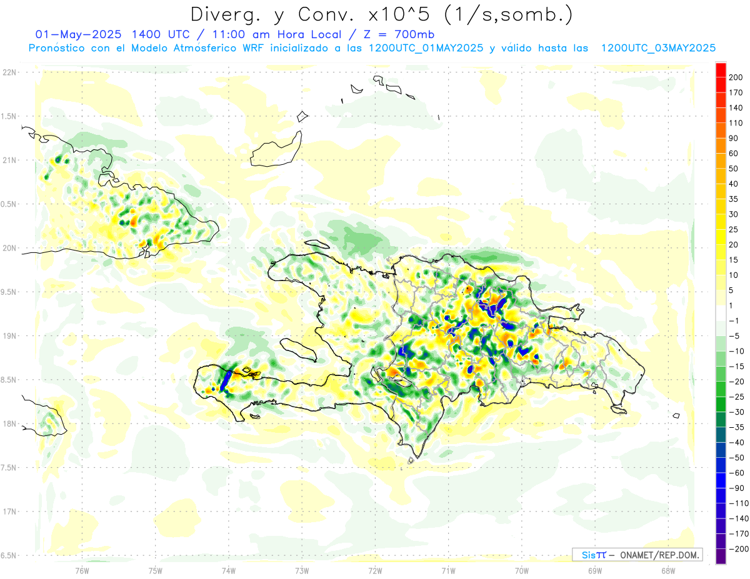Select the '1.5N' latitude label
The width and height of the screenshot is (750, 579).
[x=9, y=116]
